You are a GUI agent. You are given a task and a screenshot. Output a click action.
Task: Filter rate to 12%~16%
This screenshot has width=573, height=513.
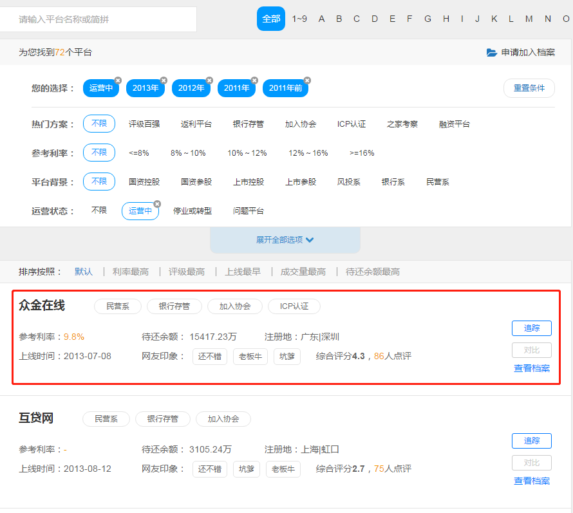tap(308, 153)
